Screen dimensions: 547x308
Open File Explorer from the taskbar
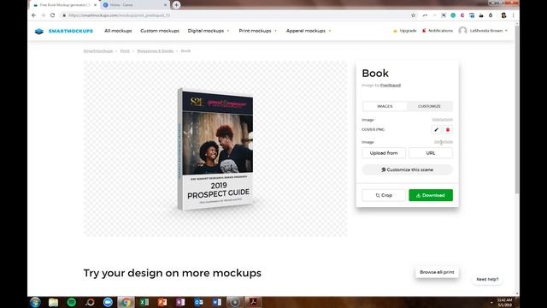53,302
